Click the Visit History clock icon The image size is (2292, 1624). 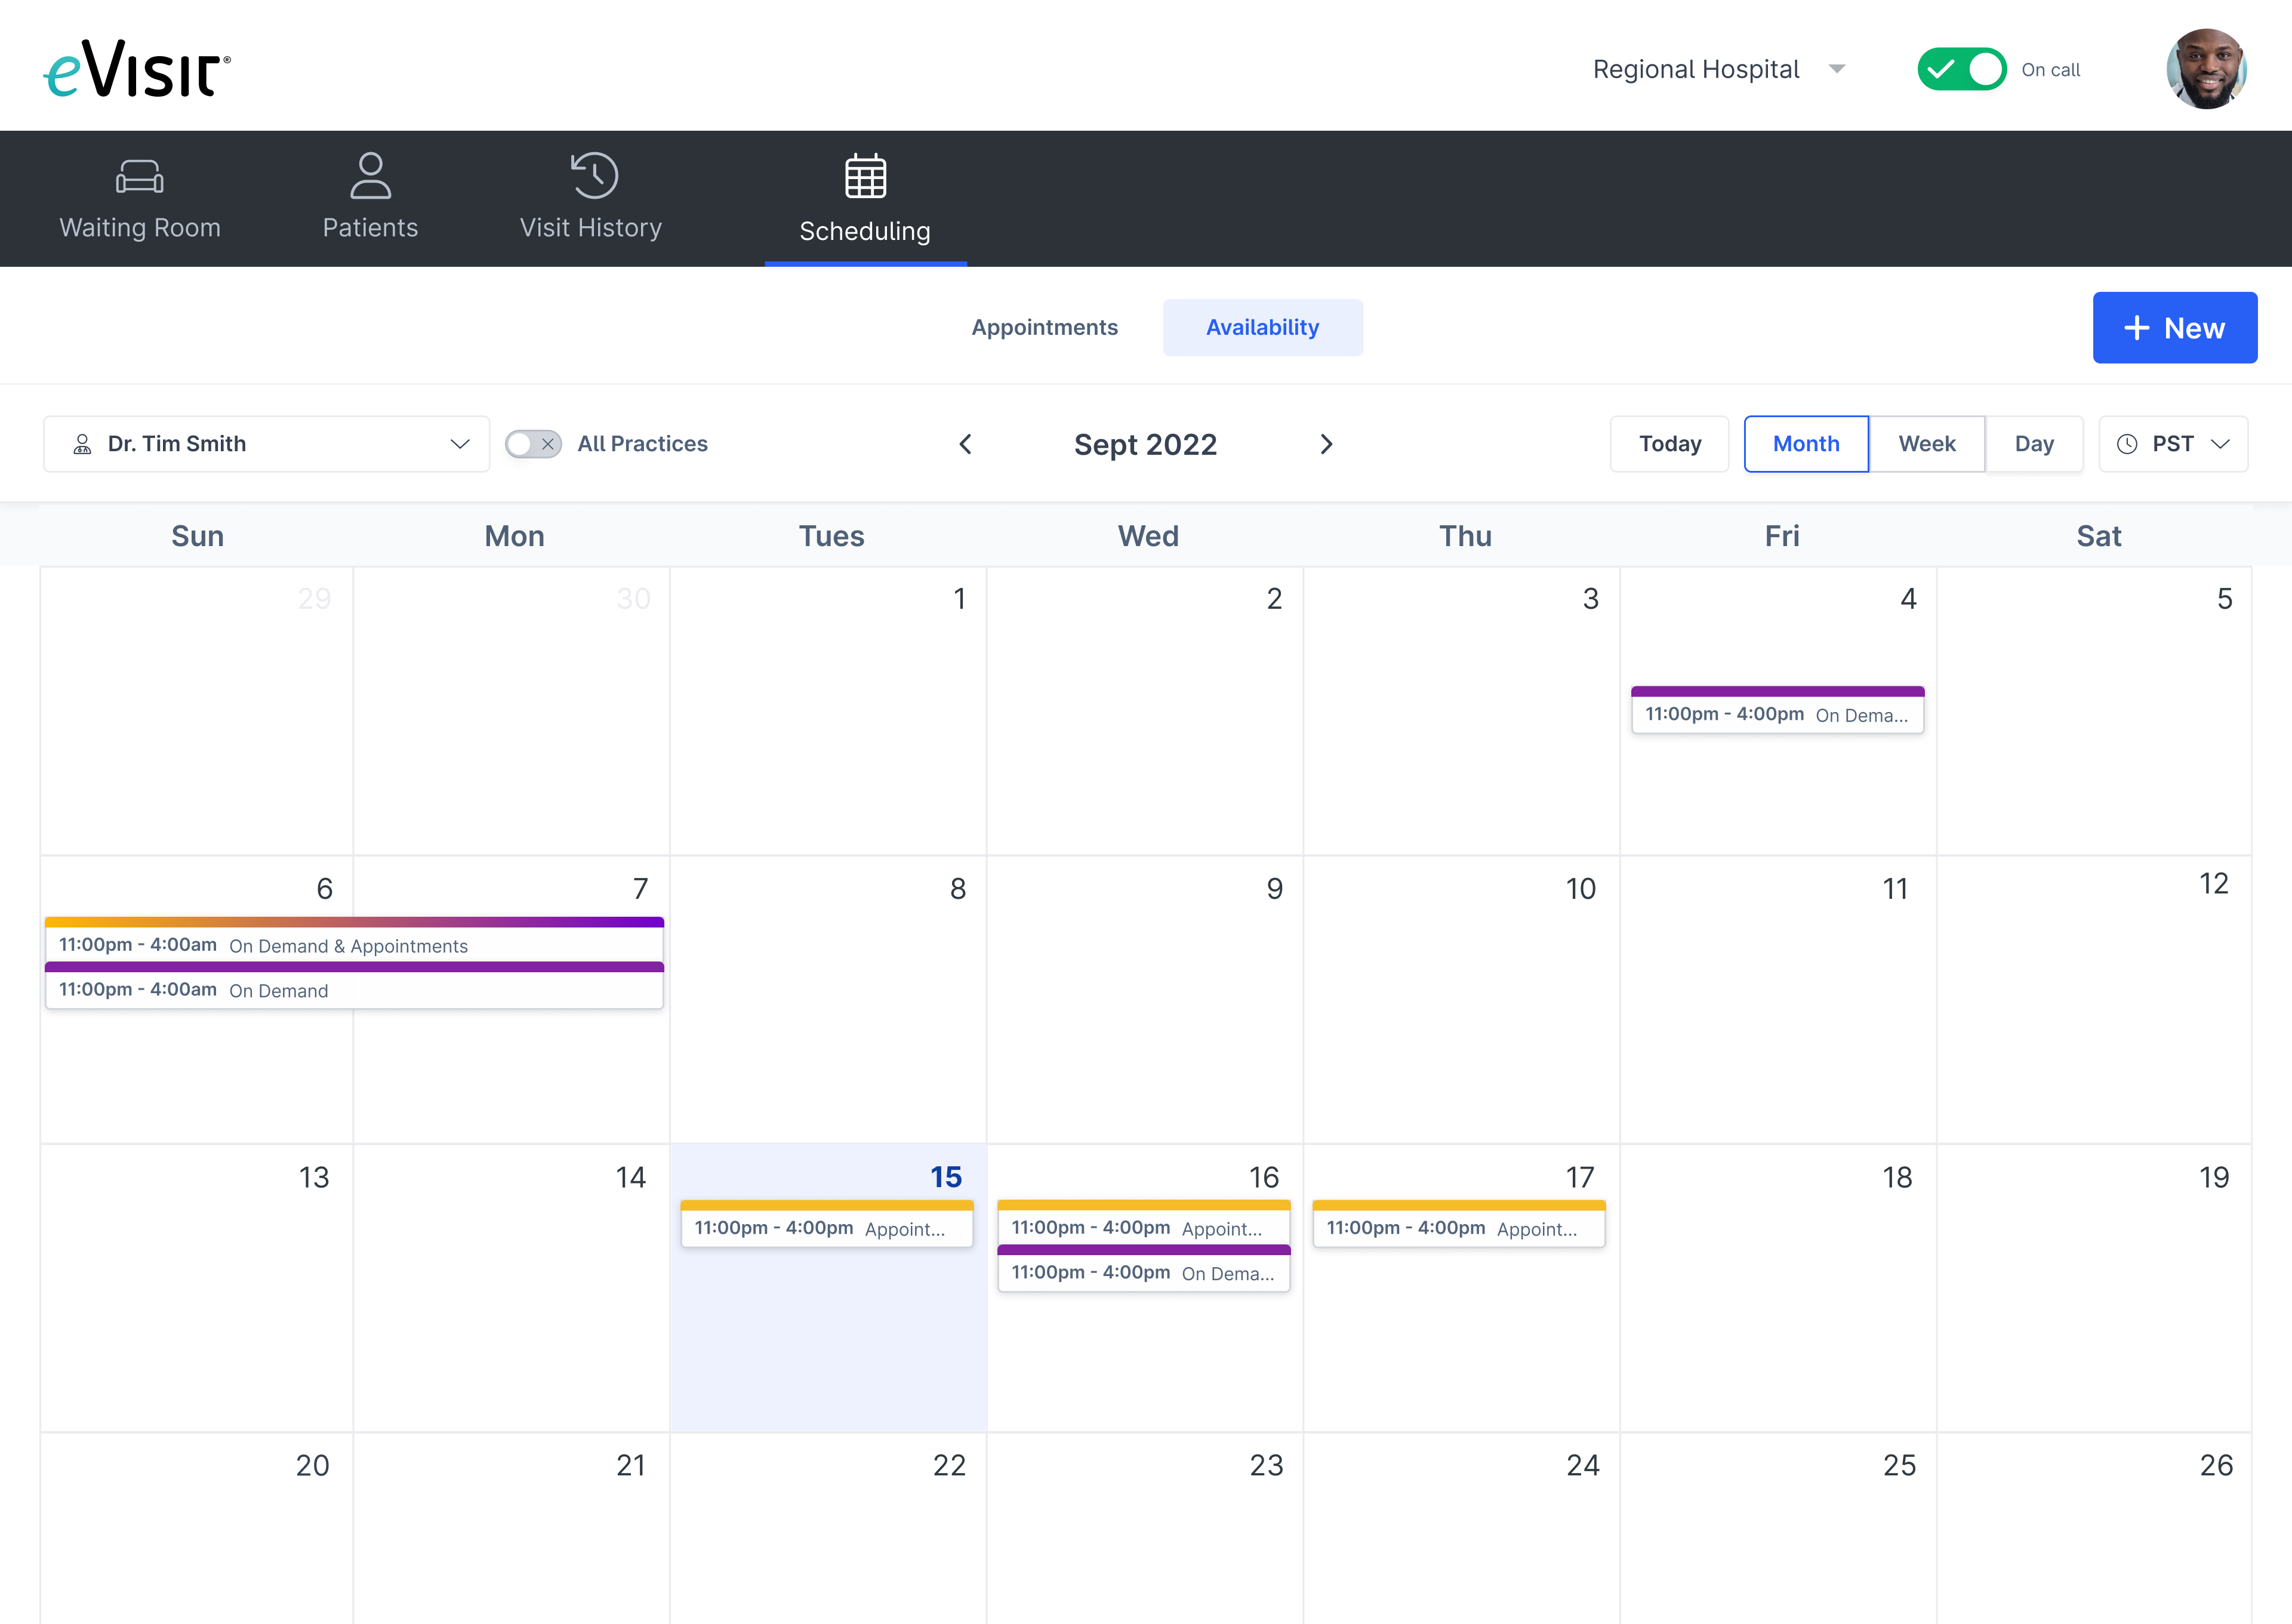pyautogui.click(x=594, y=176)
